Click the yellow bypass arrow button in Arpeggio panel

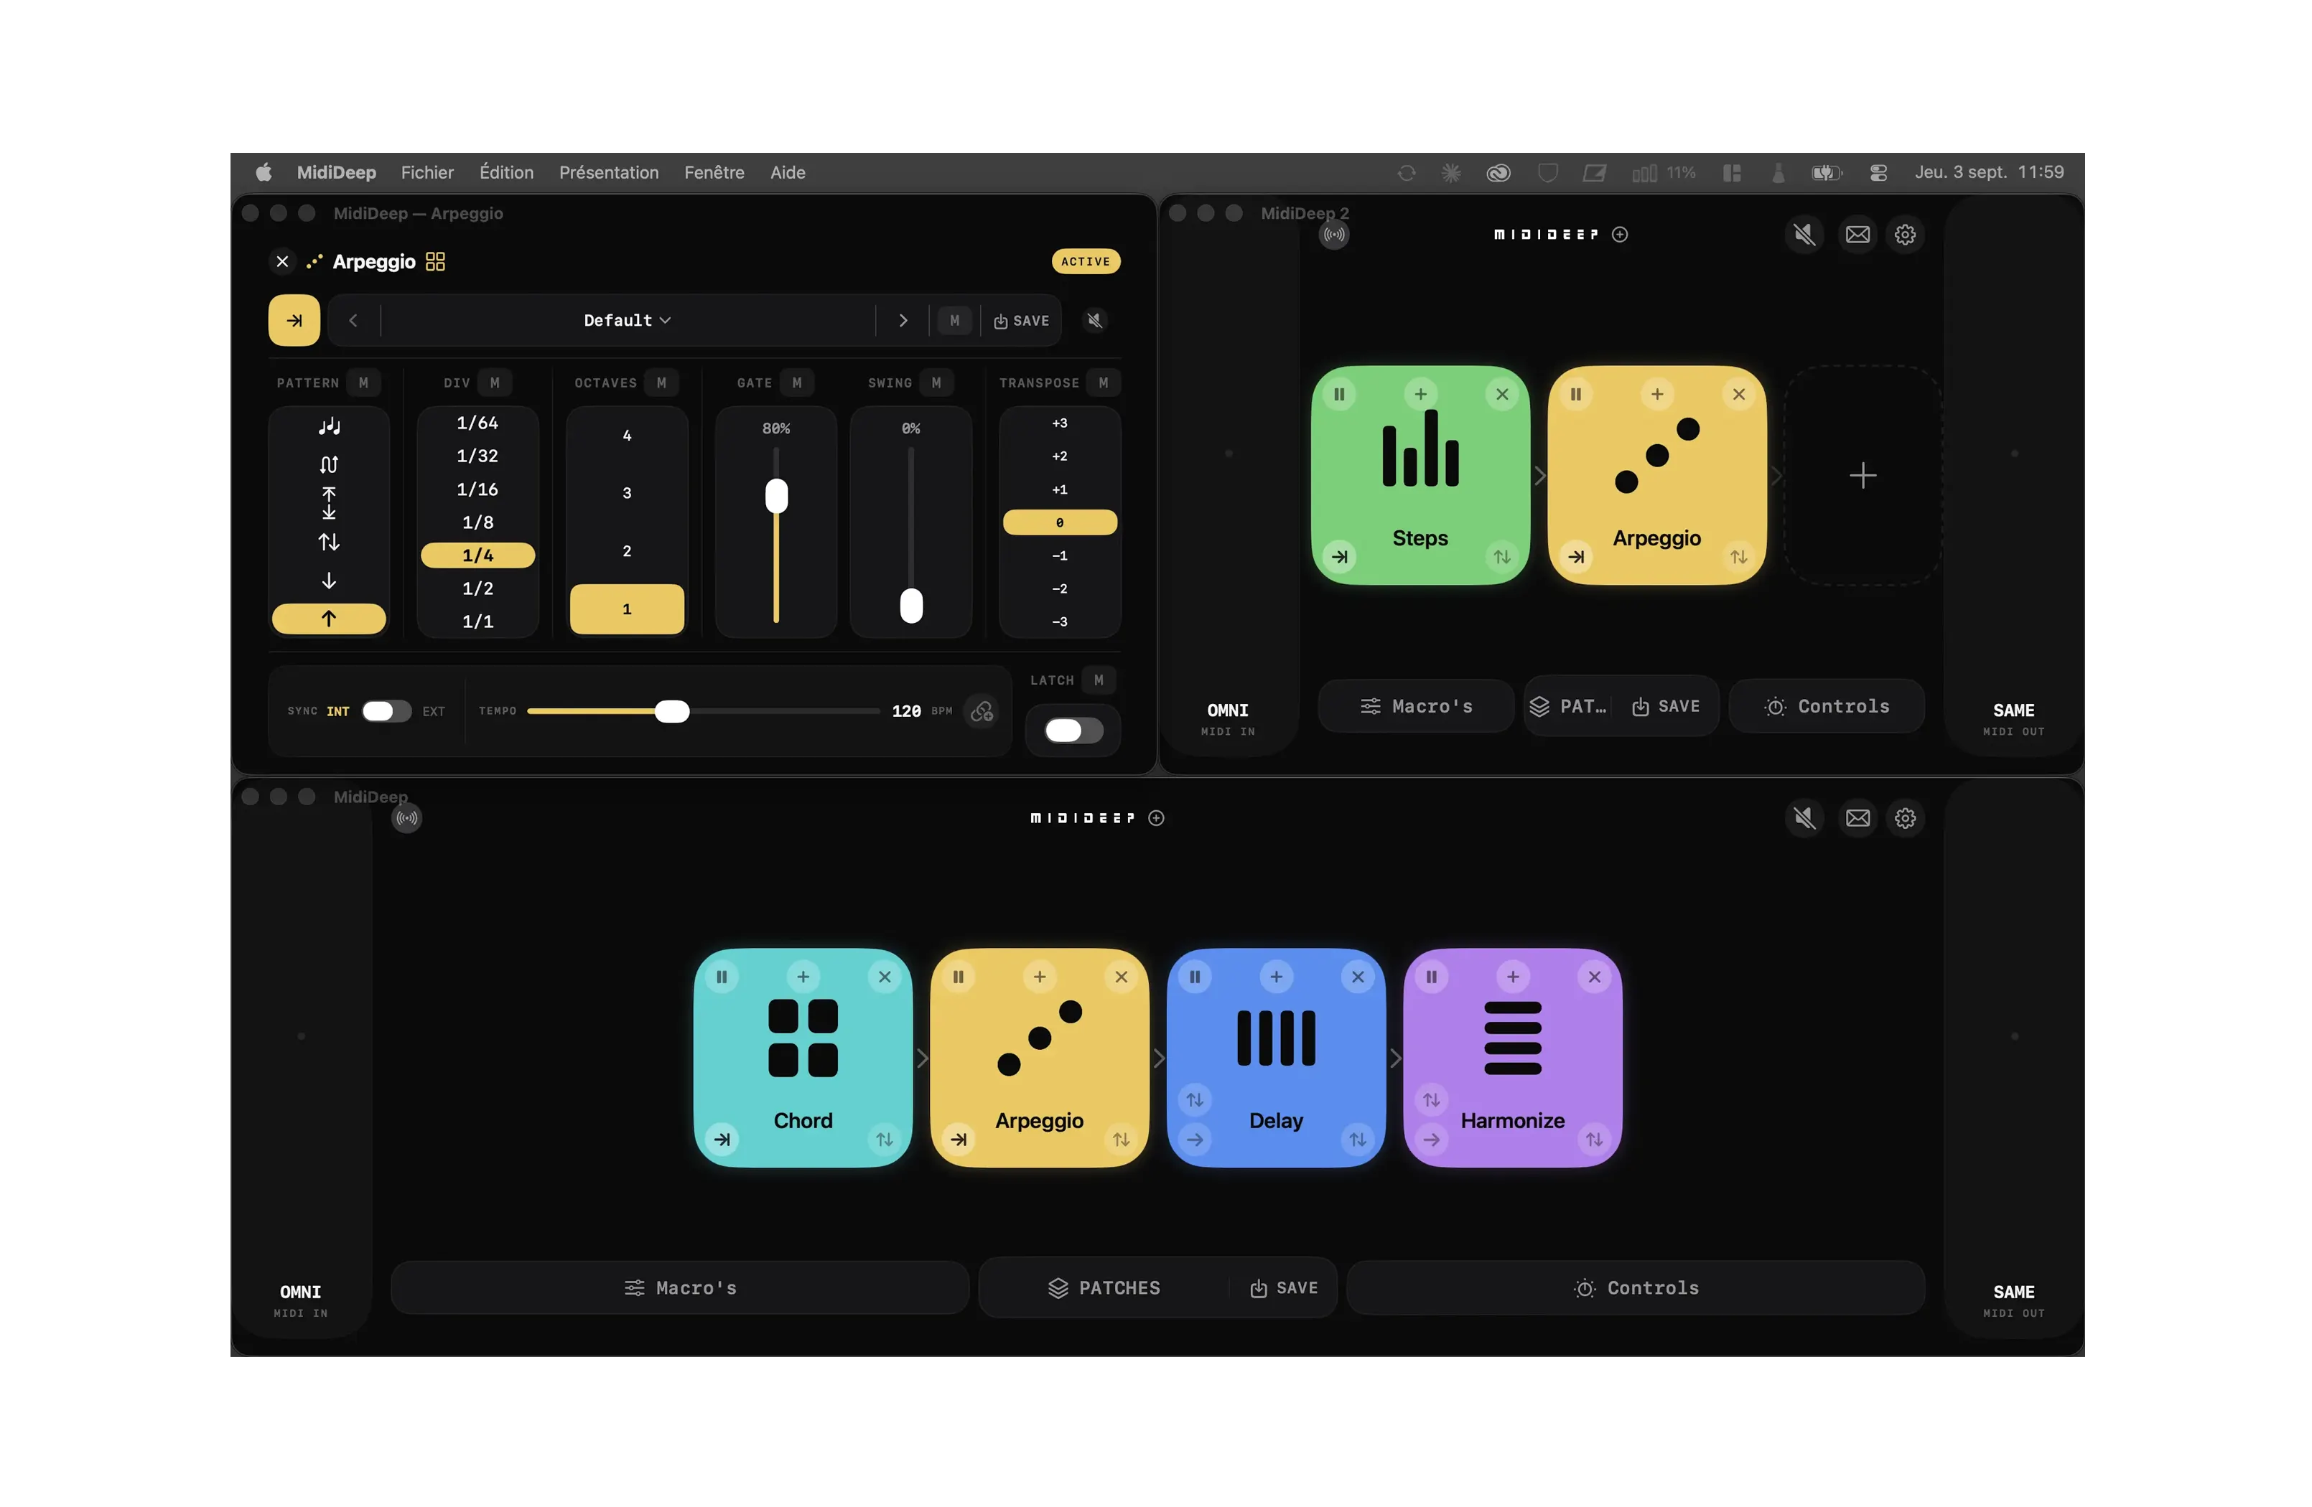coord(294,321)
